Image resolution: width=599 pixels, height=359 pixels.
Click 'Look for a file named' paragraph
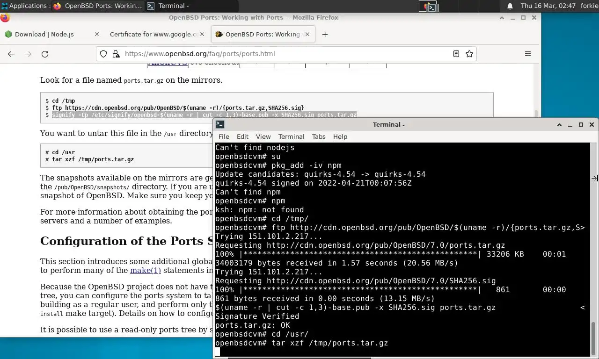click(131, 80)
